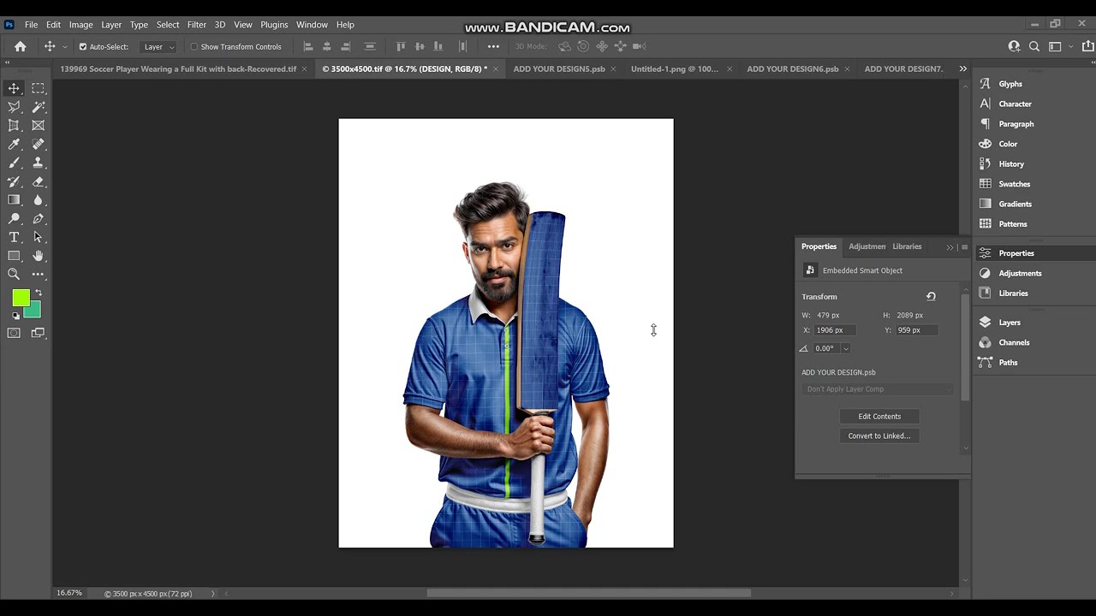Screen dimensions: 1096x616
Task: Select the History Brush tool
Action: pyautogui.click(x=14, y=181)
